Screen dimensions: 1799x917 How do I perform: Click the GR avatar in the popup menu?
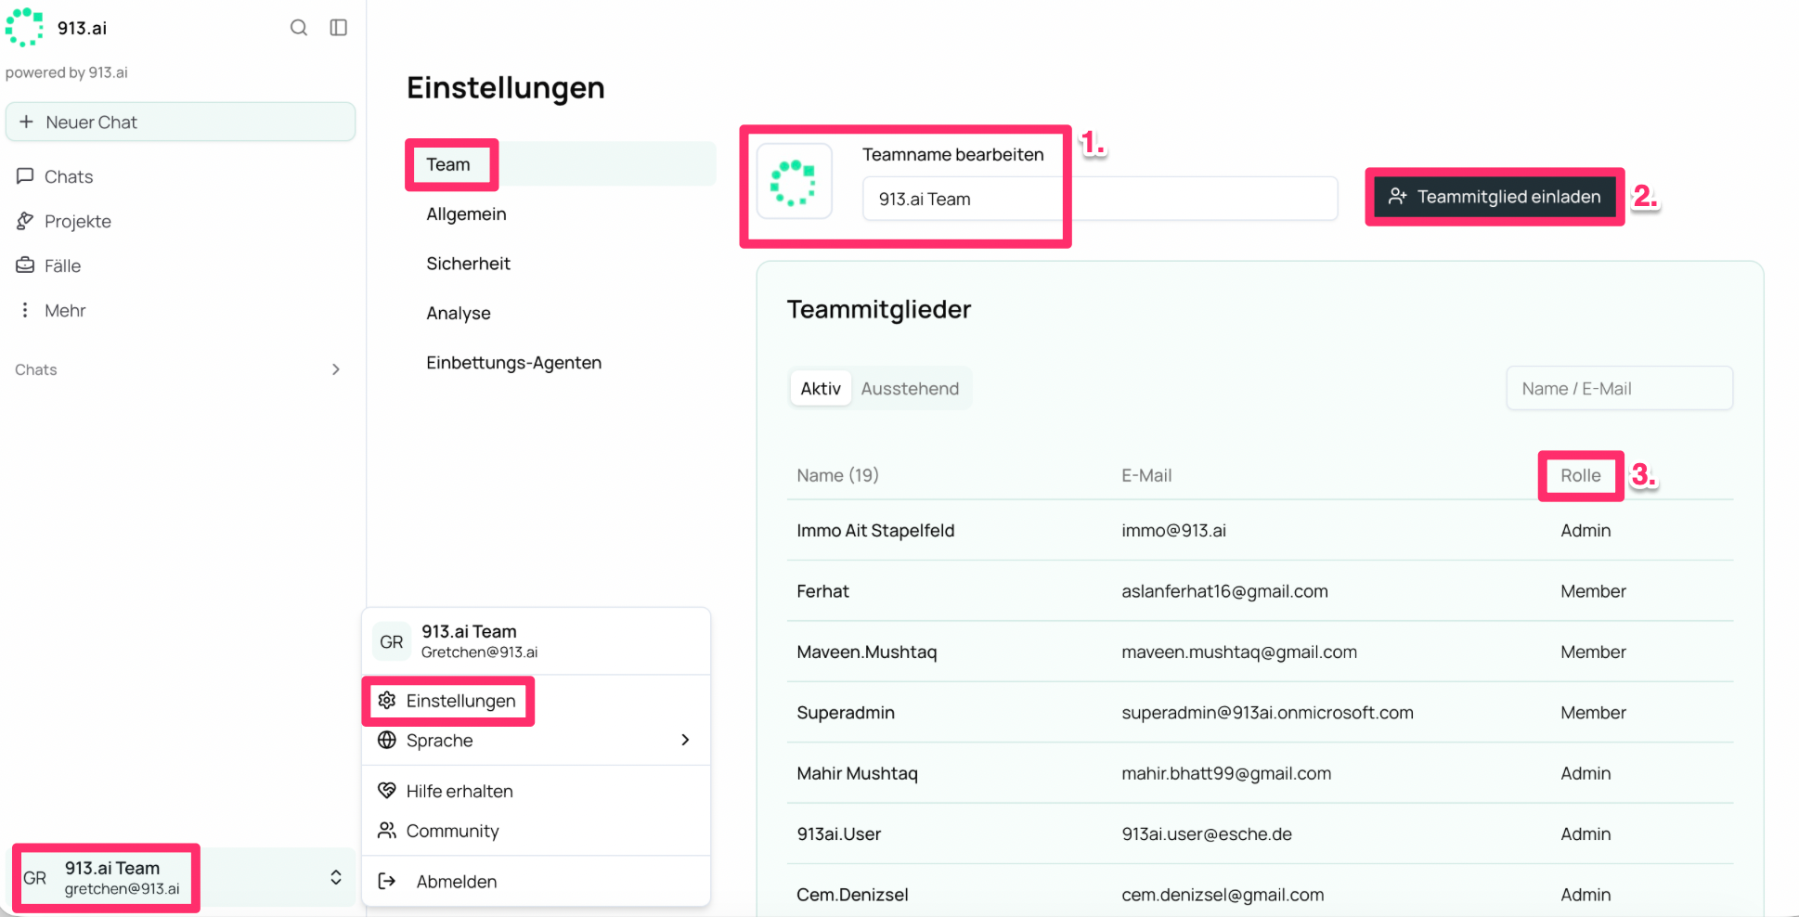click(392, 641)
